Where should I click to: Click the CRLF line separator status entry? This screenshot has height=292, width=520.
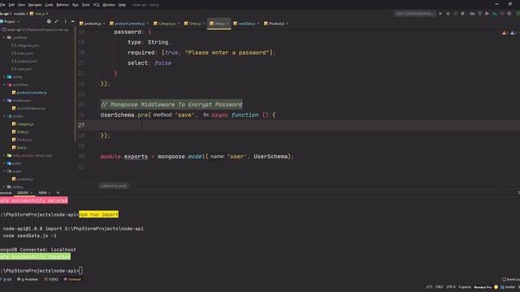coord(439,287)
